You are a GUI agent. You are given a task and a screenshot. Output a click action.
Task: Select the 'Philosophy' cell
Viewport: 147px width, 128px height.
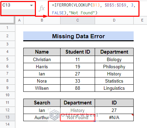(114, 67)
